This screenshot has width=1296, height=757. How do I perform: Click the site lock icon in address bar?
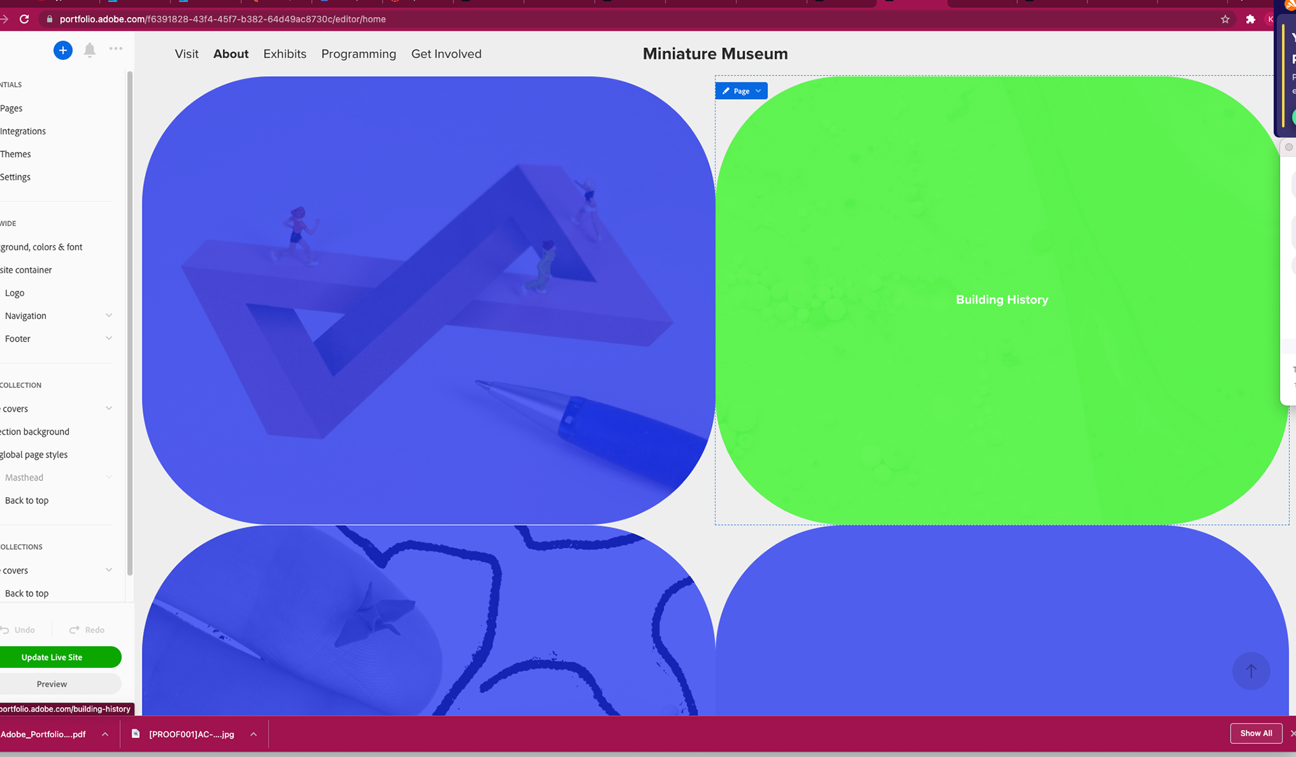pyautogui.click(x=49, y=19)
